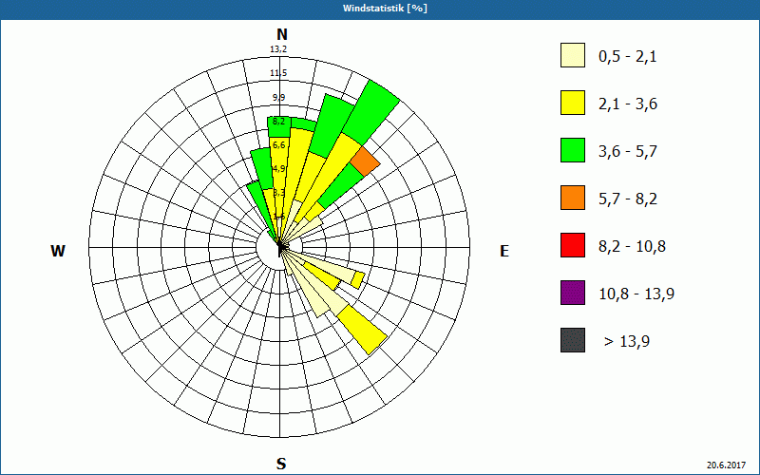760x475 pixels.
Task: Click the 6,6 ring scale label
Action: [x=278, y=145]
